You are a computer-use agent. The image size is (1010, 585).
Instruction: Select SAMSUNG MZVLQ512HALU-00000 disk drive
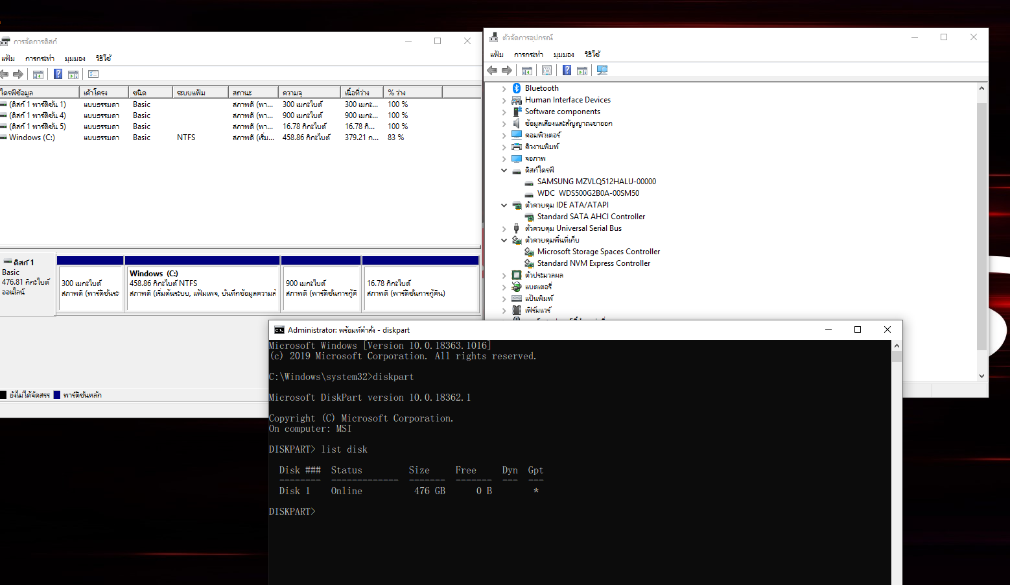(596, 182)
